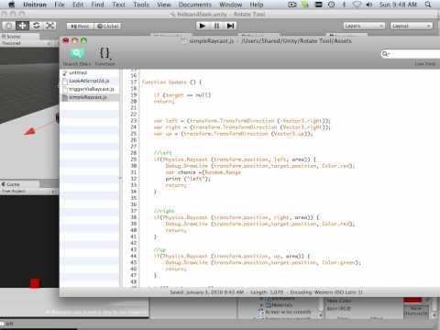Open the Textured draw mode dropdown
The height and width of the screenshot is (330, 440).
(25, 43)
